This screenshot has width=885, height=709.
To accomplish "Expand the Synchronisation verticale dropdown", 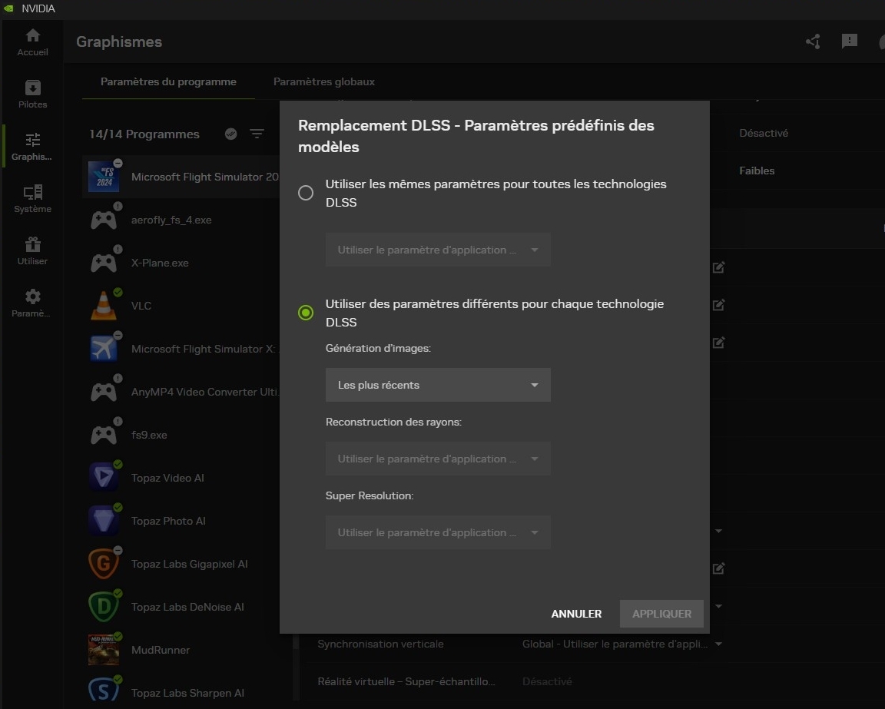I will point(718,644).
